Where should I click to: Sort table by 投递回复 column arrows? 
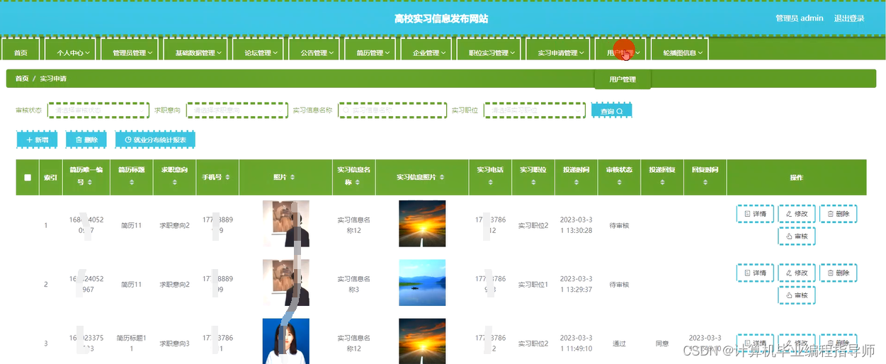point(661,183)
